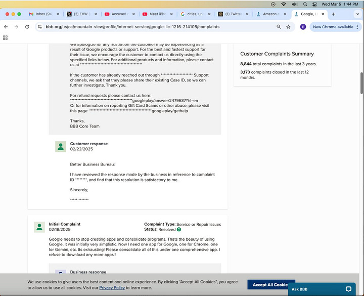Click the Accept All Cookies button
Image resolution: width=364 pixels, height=296 pixels.
pyautogui.click(x=271, y=284)
